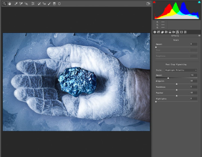Viewport: 202px width, 157px height.
Task: Open the Split Toning panel tab
Action: [170, 32]
